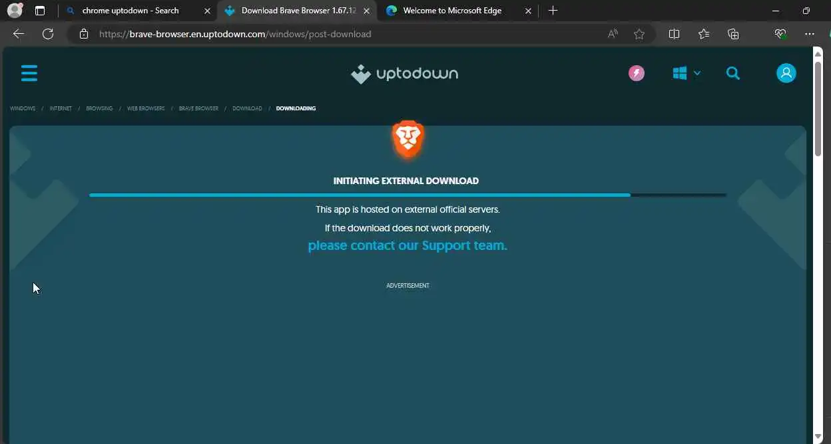Click the address bar URL field
Screen dimensions: 831x444
[346, 34]
